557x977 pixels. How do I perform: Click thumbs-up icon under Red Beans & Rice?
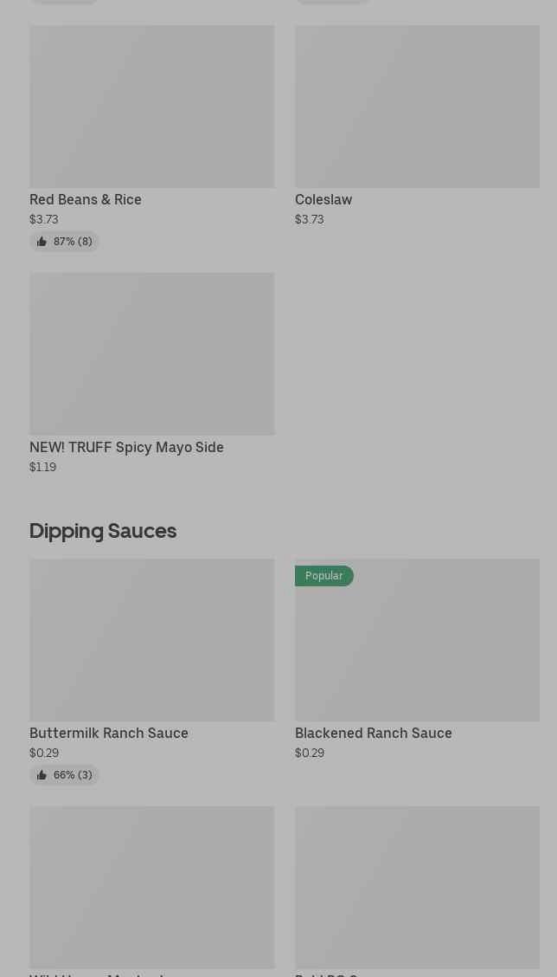(x=42, y=242)
